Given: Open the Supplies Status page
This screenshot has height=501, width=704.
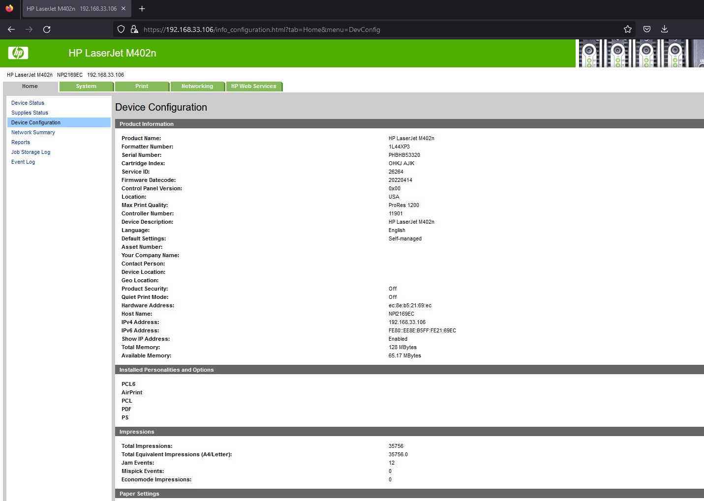Looking at the screenshot, I should coord(30,113).
